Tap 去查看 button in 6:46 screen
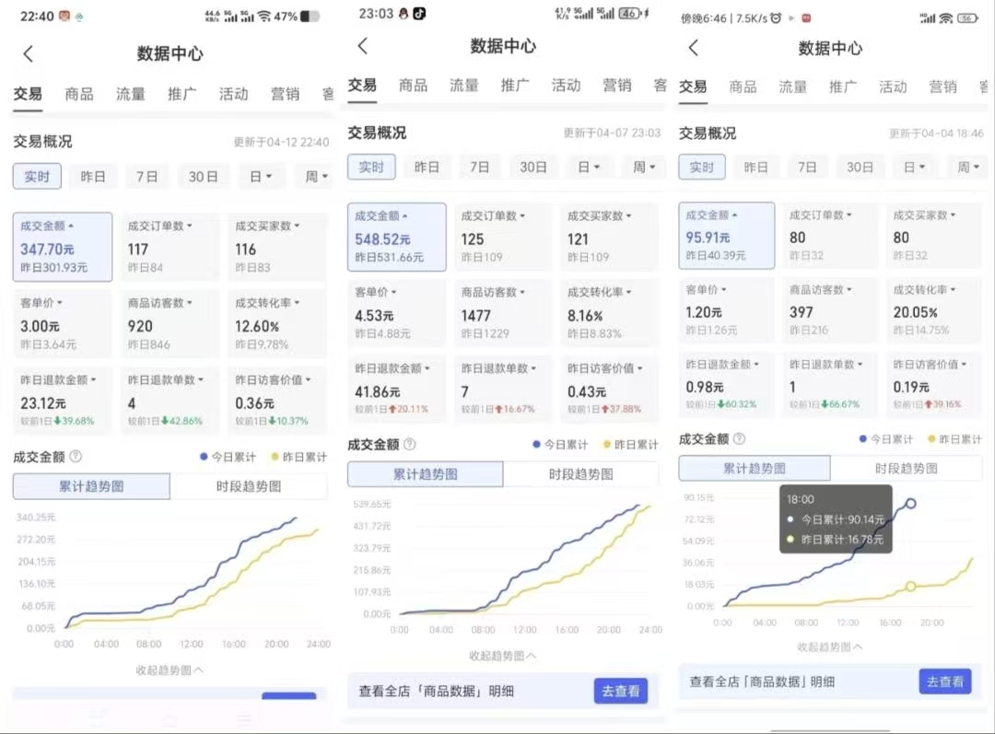The image size is (995, 734). [x=945, y=682]
